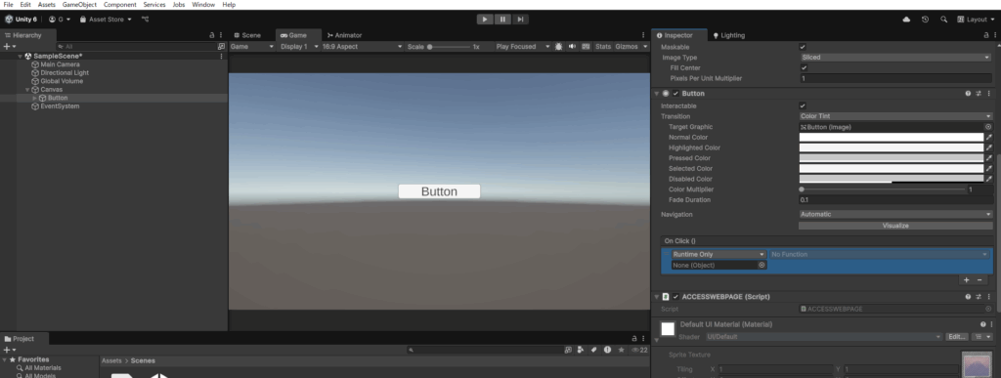Click the Pause button in the toolbar
1001x378 pixels.
click(x=502, y=20)
